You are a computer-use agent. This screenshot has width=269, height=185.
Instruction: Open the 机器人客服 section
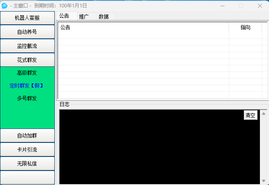pyautogui.click(x=27, y=18)
